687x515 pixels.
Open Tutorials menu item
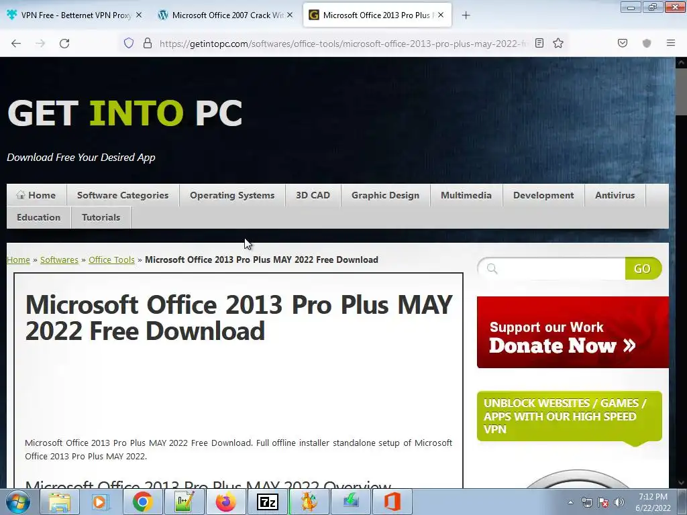(x=101, y=217)
